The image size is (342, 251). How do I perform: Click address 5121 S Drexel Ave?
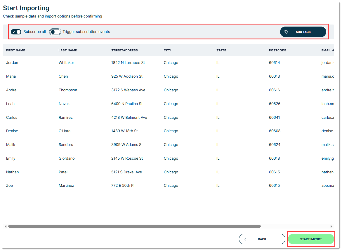(126, 172)
